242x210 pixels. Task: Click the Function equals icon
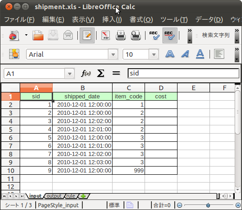(x=116, y=73)
